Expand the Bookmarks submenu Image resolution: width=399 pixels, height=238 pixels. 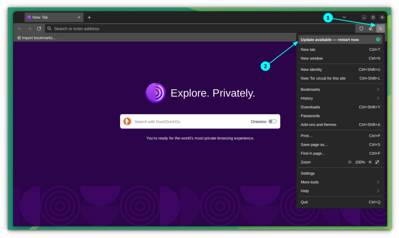coord(340,89)
